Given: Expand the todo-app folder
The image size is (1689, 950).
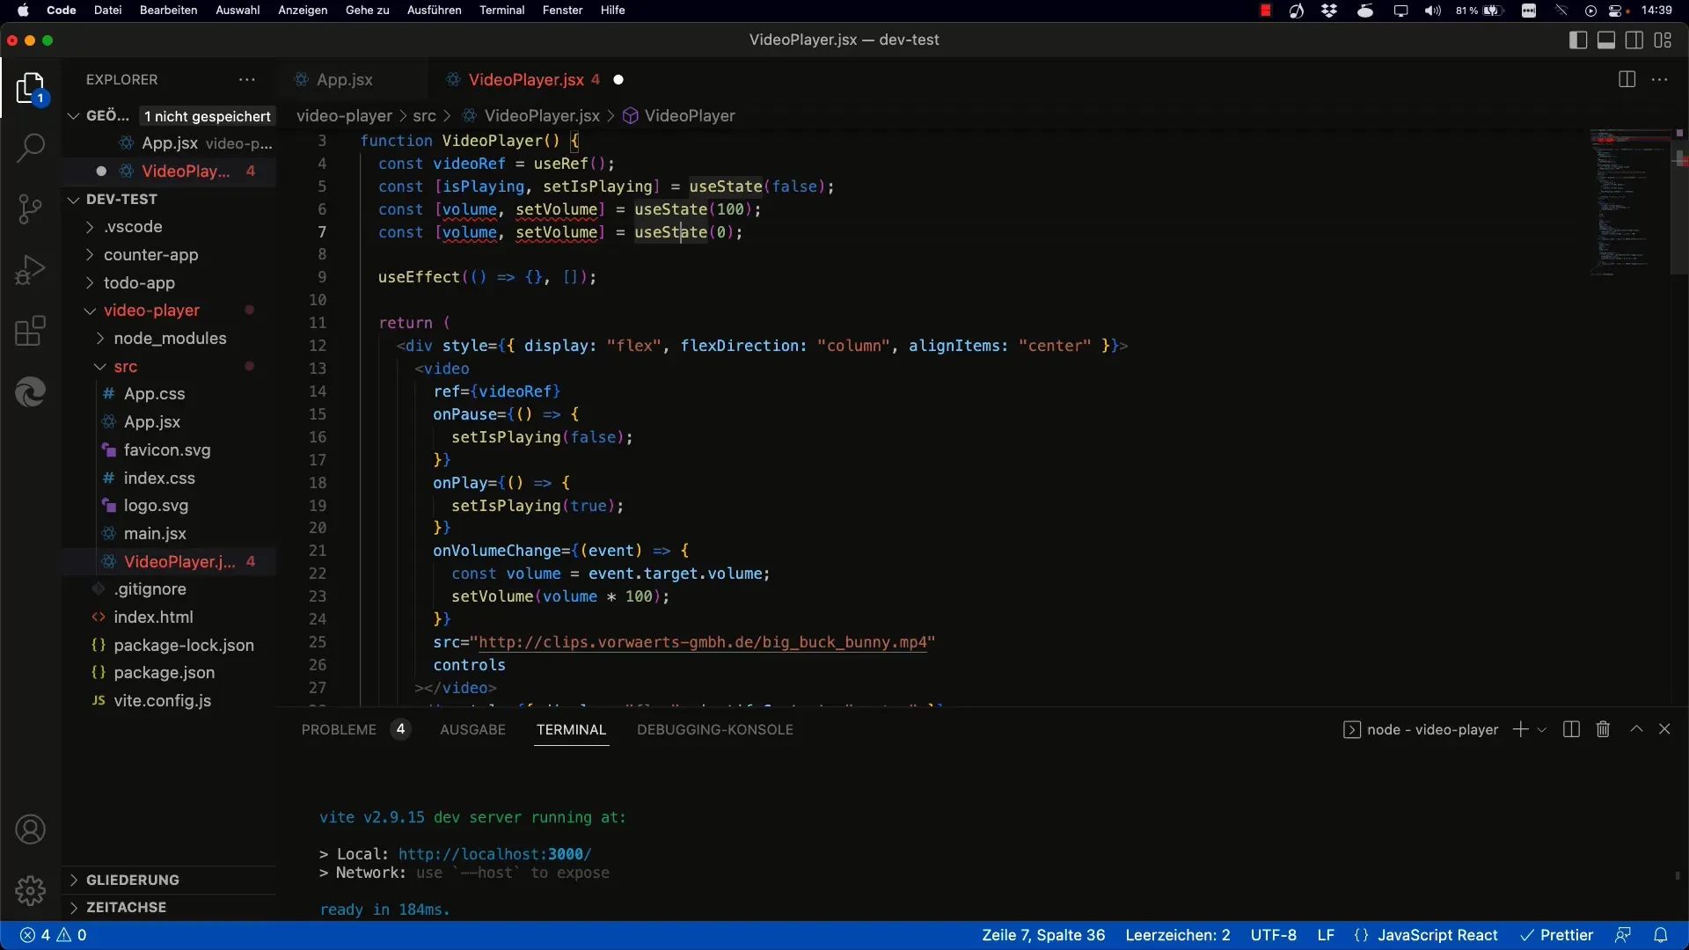Looking at the screenshot, I should (x=139, y=283).
